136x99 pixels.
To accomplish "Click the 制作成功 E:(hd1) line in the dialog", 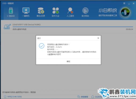I will [55, 47].
